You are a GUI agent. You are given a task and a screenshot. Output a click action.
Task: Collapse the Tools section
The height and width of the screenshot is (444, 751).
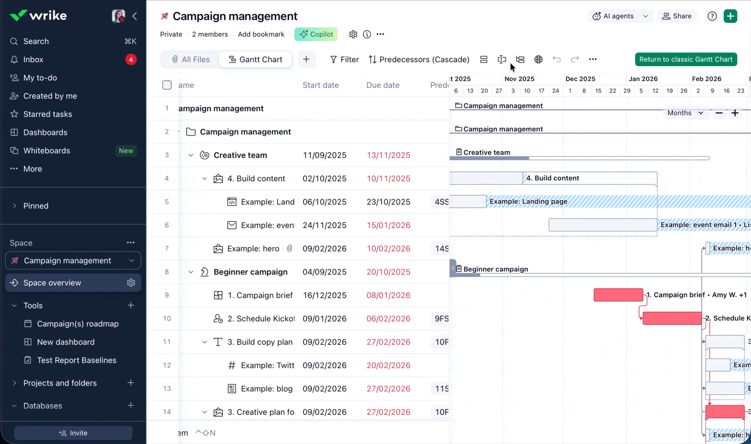15,306
